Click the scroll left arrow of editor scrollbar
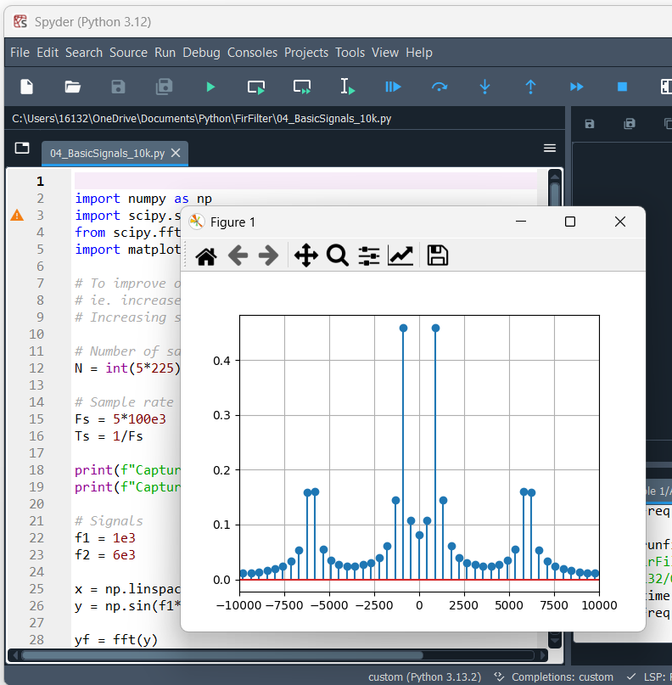The height and width of the screenshot is (685, 672). pyautogui.click(x=14, y=655)
